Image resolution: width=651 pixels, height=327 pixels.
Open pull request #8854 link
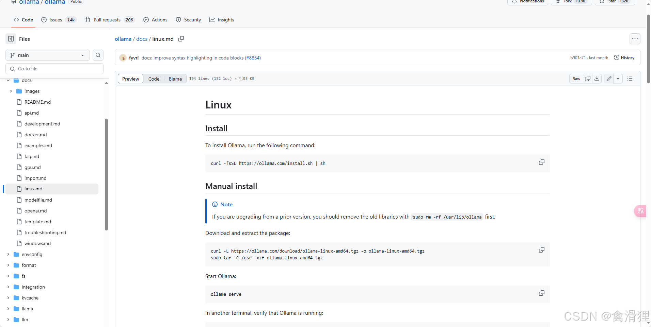click(253, 58)
